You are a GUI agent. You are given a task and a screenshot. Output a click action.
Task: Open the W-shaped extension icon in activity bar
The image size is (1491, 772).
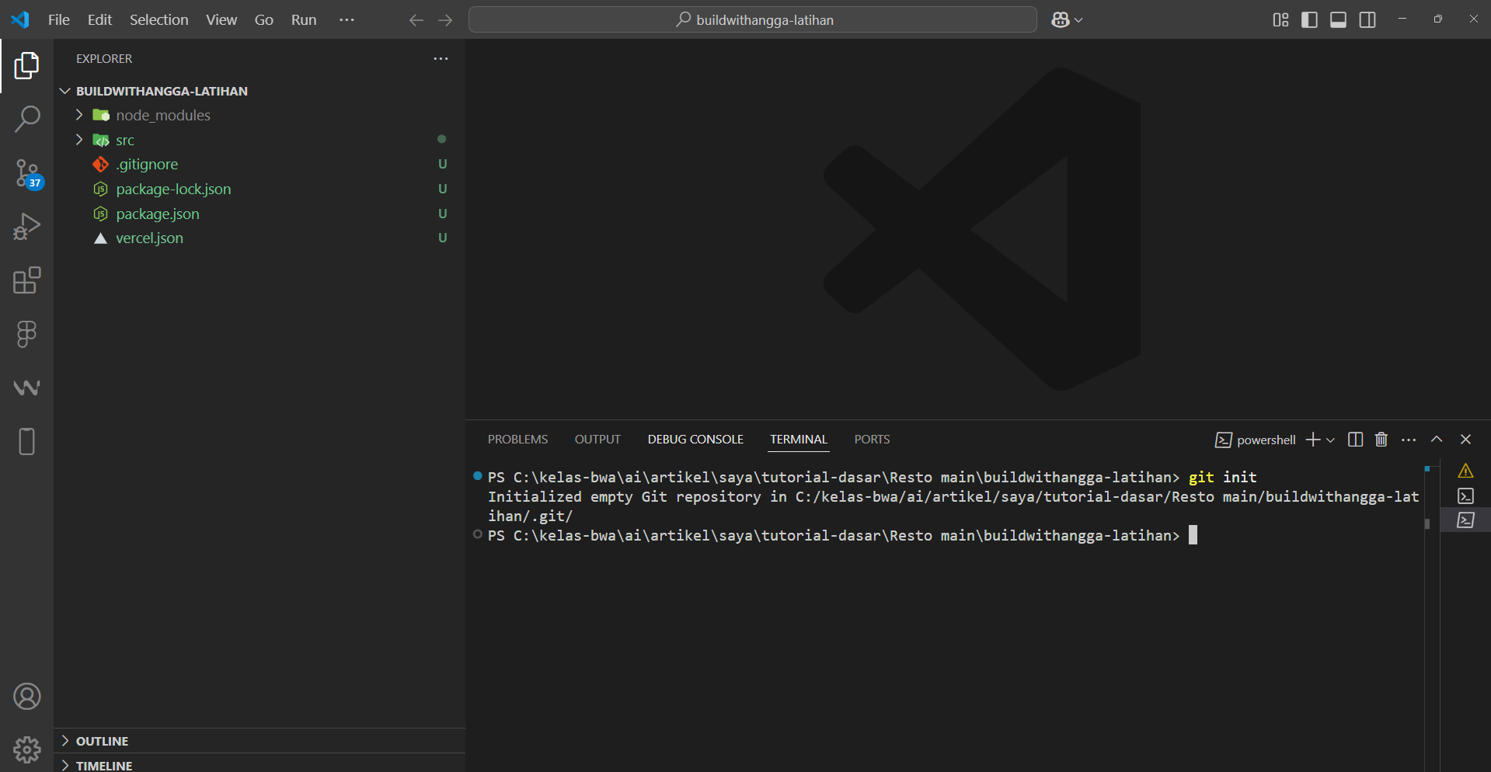(26, 388)
